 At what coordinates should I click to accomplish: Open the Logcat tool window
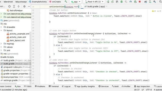tap(66, 86)
